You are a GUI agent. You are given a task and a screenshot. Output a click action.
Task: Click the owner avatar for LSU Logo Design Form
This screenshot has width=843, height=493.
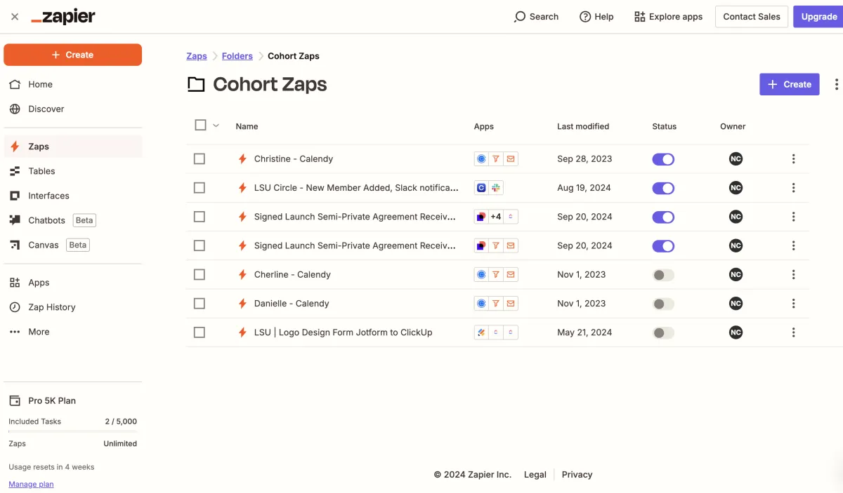point(736,332)
